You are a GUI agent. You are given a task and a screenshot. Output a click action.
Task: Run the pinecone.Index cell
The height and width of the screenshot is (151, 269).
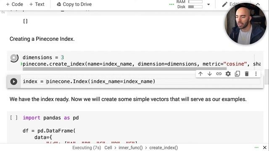click(x=14, y=81)
